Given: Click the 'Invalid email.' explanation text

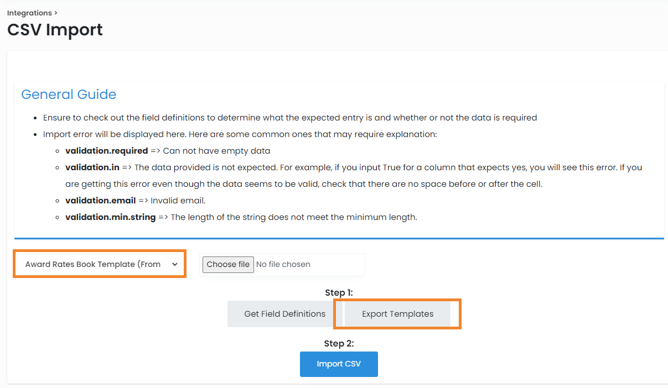Looking at the screenshot, I should pos(178,201).
